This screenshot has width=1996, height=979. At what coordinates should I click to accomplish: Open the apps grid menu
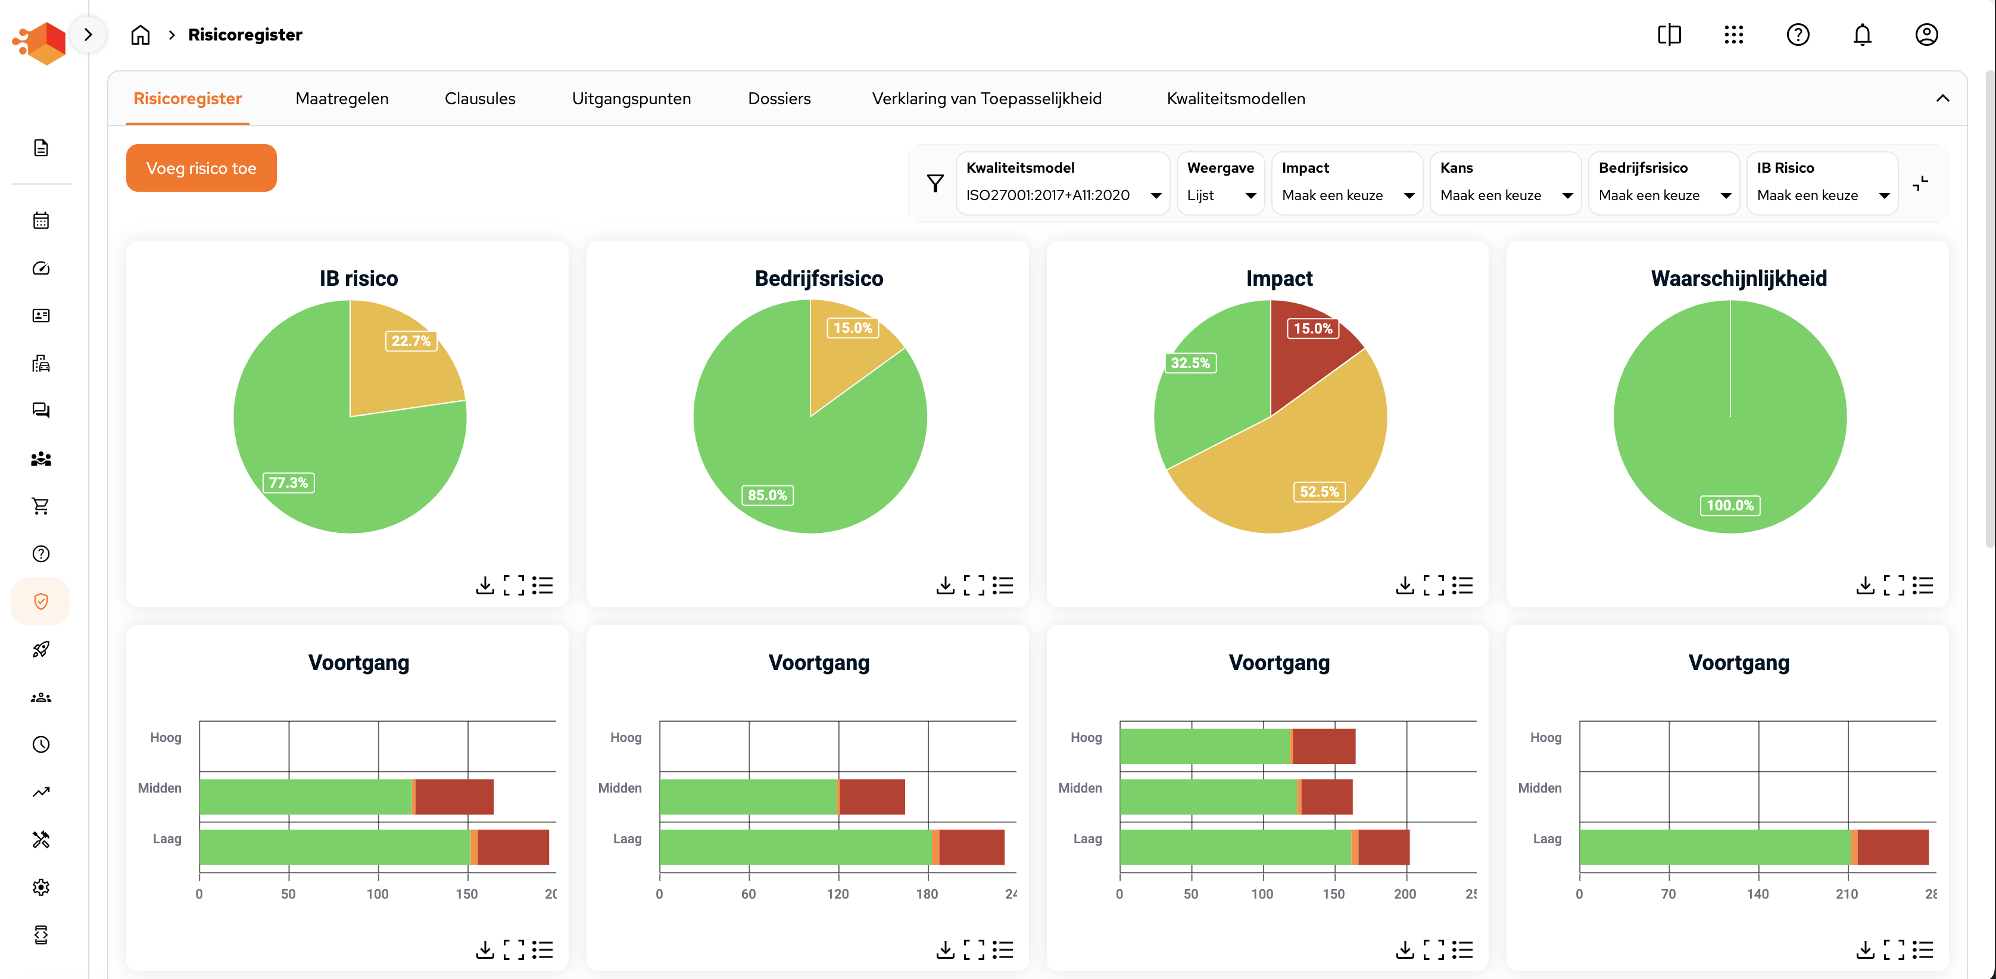click(1733, 35)
